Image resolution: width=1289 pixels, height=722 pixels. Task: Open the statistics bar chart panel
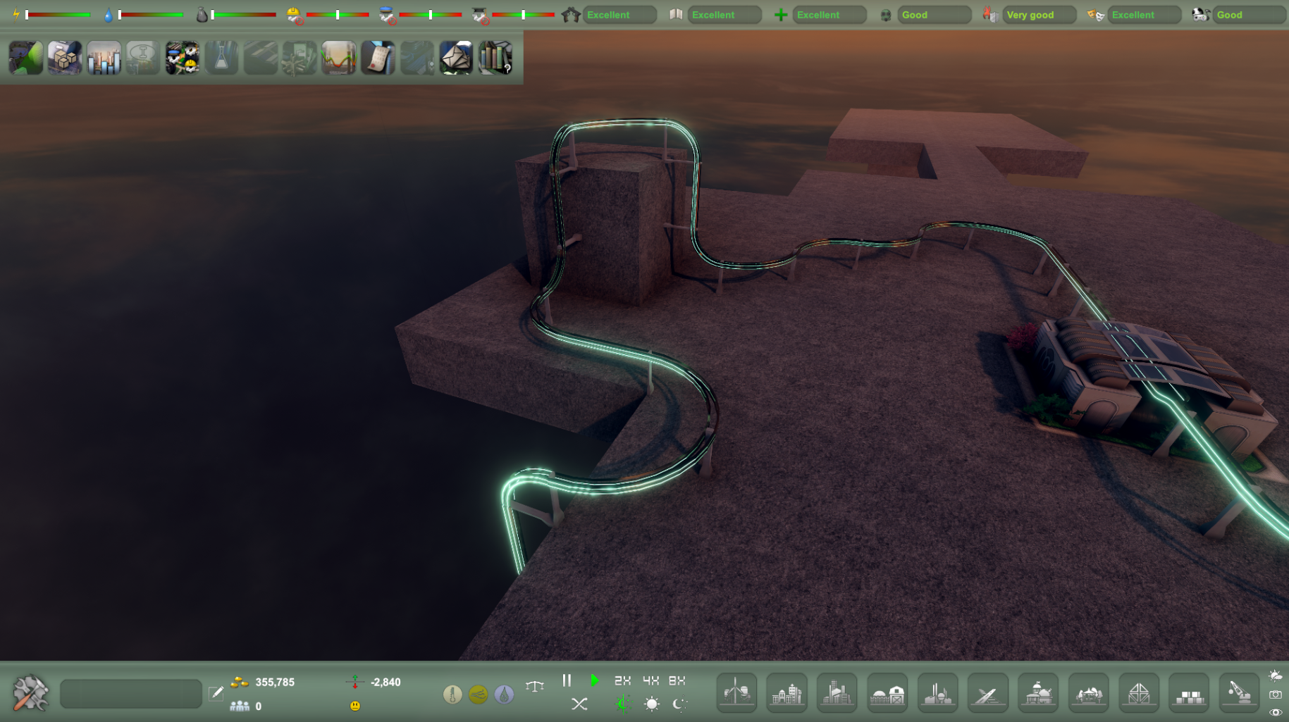coord(104,58)
